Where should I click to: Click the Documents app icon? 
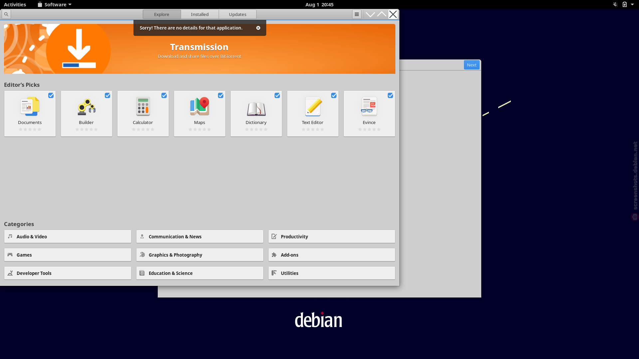point(30,106)
